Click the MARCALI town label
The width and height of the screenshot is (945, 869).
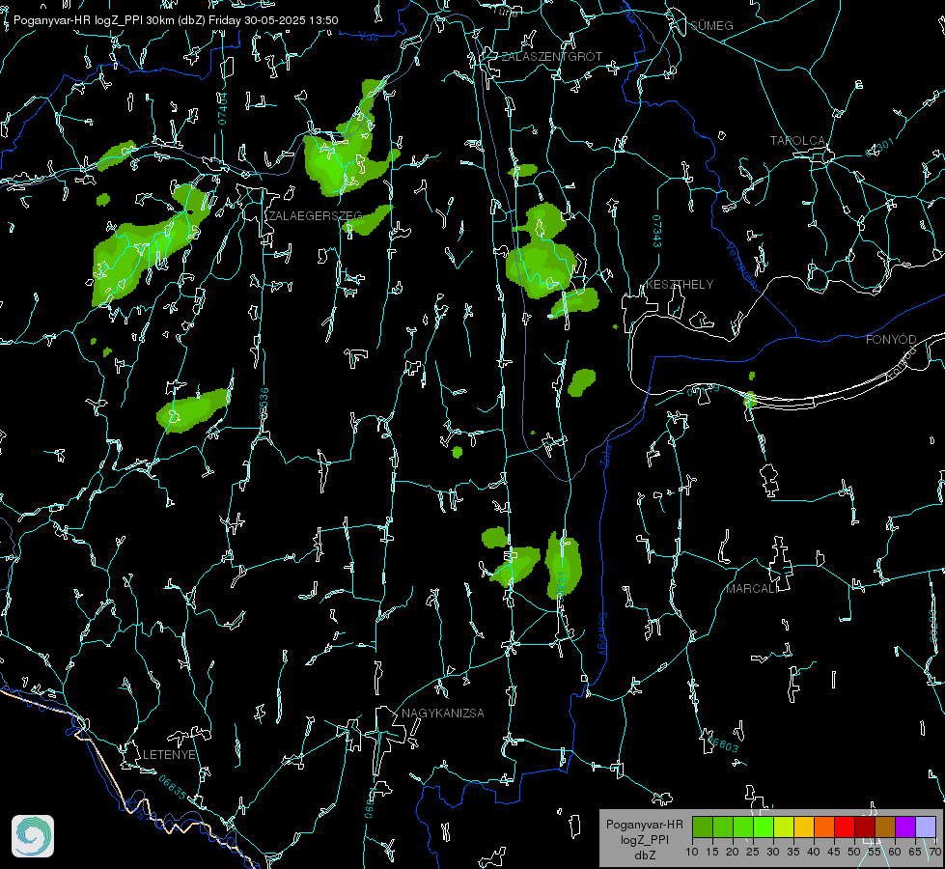[752, 589]
